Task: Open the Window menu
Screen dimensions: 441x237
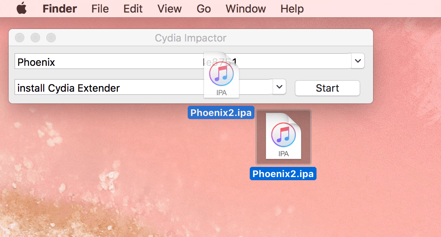Action: pyautogui.click(x=245, y=9)
